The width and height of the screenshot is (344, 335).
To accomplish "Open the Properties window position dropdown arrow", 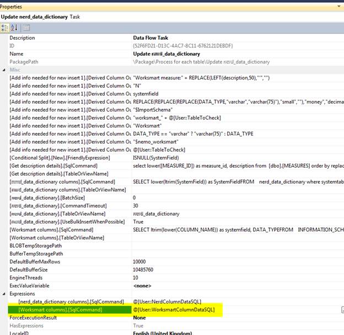I will pos(338,7).
